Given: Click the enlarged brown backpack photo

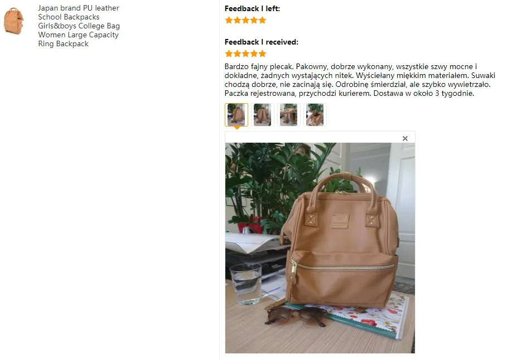Looking at the screenshot, I should click(x=320, y=248).
